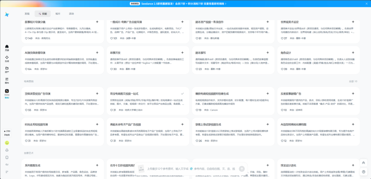The image size is (371, 179).
Task: Open the mobile app phone icon in sidebar
Action: click(x=7, y=157)
